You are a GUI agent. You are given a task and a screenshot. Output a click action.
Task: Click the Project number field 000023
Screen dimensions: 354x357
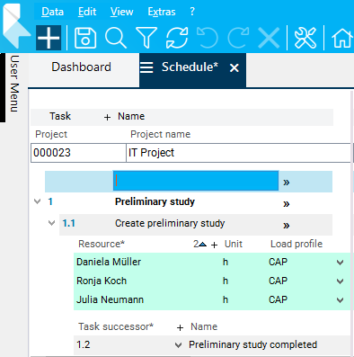pos(78,153)
